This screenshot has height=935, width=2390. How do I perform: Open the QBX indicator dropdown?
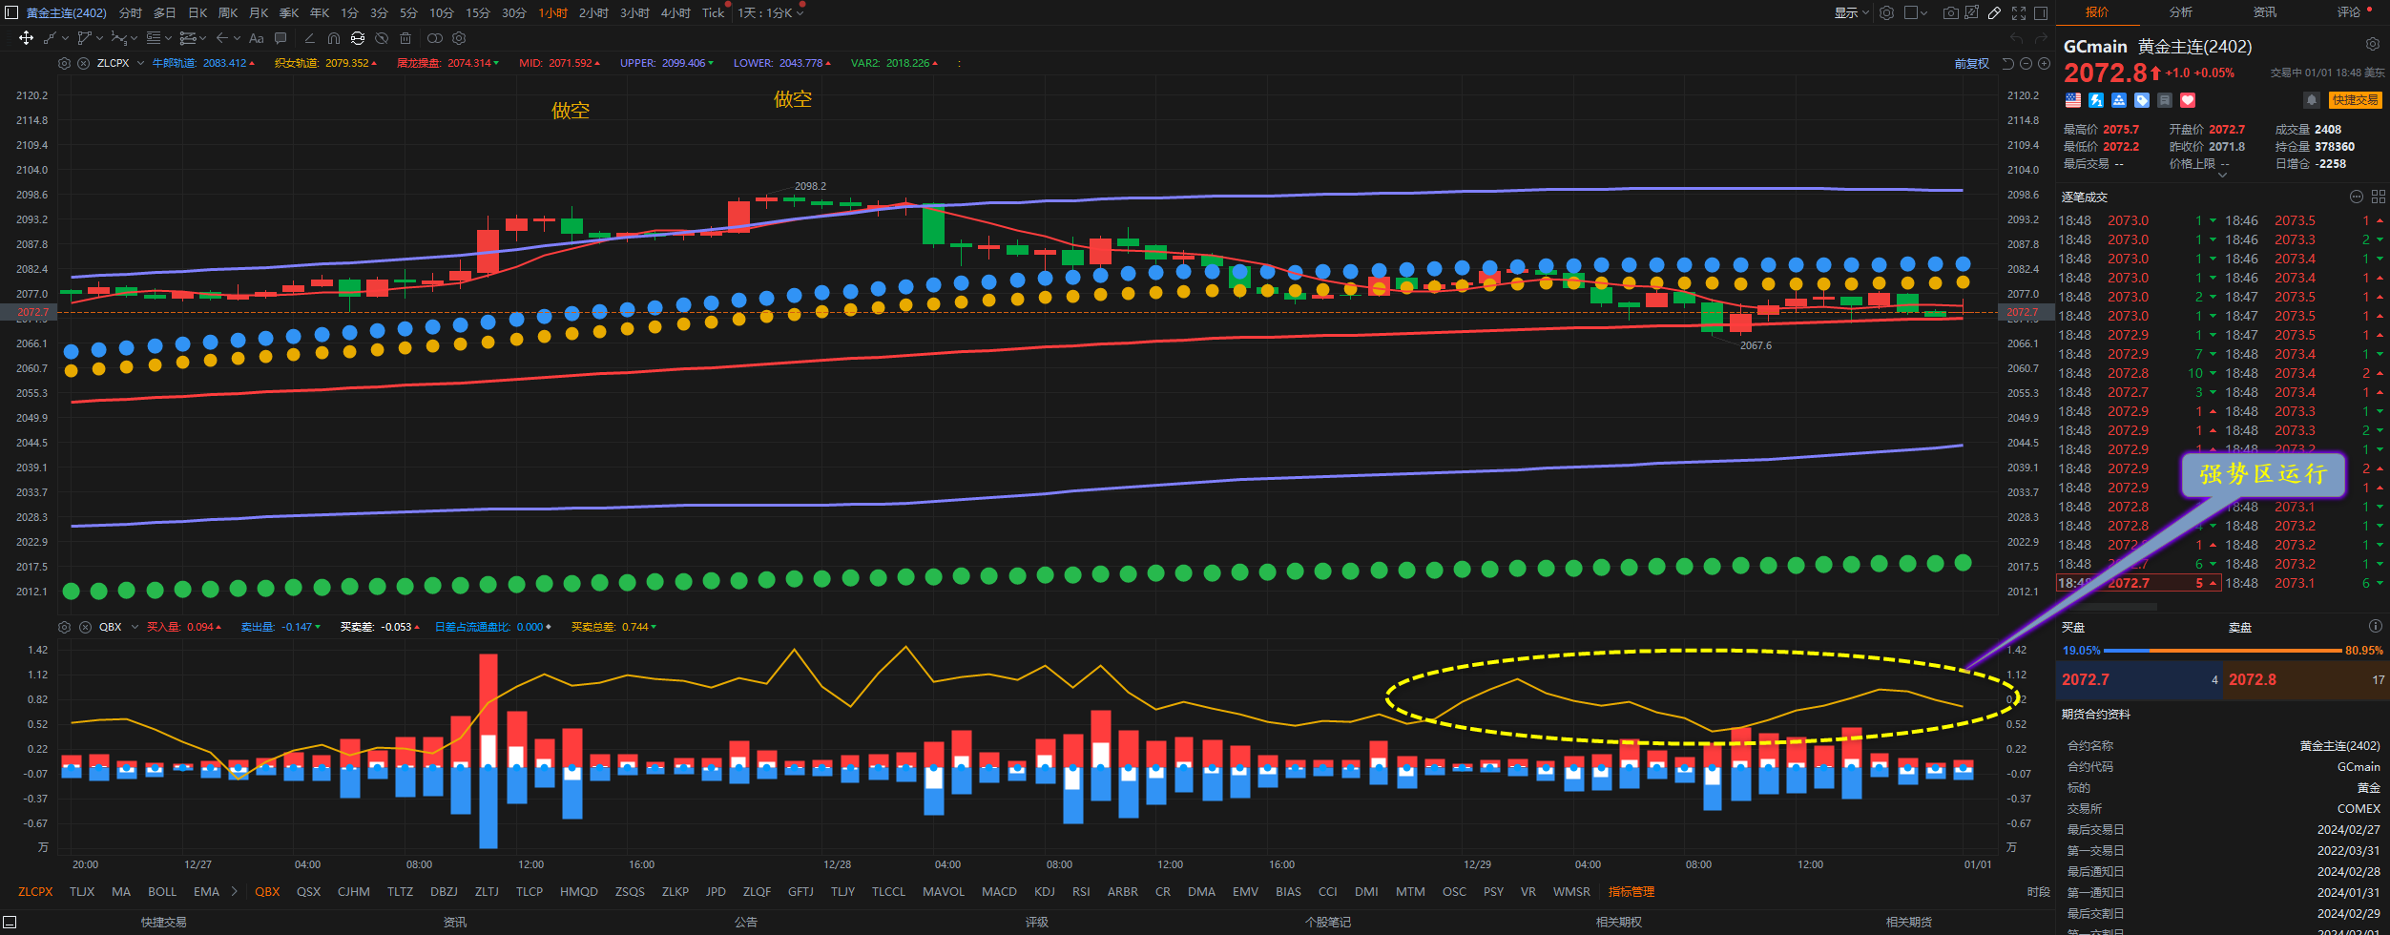[135, 627]
